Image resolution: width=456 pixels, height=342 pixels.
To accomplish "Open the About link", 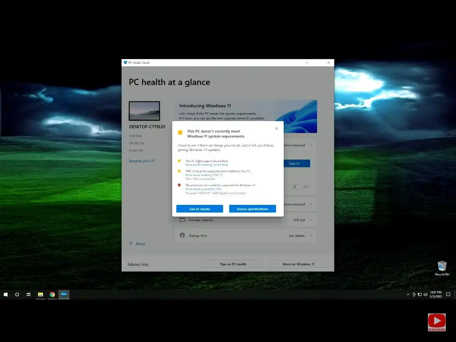I will pyautogui.click(x=140, y=244).
